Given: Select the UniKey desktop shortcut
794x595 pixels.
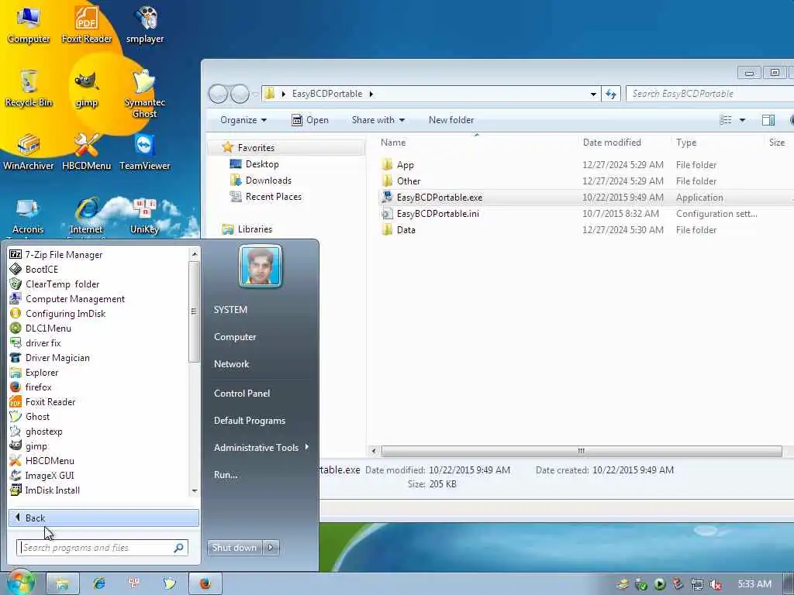Looking at the screenshot, I should [145, 217].
